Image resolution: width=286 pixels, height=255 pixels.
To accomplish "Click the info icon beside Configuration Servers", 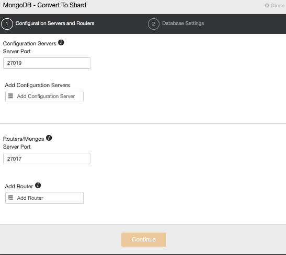I will click(61, 43).
